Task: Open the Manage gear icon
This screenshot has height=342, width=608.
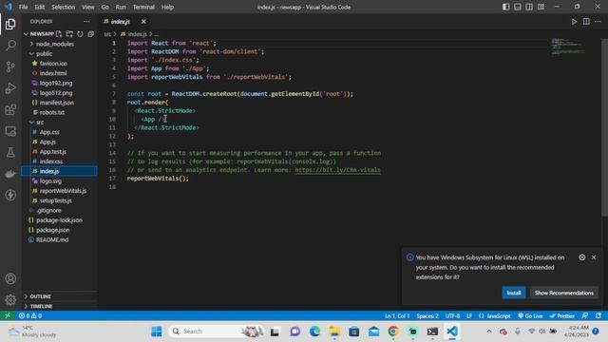Action: pos(10,299)
